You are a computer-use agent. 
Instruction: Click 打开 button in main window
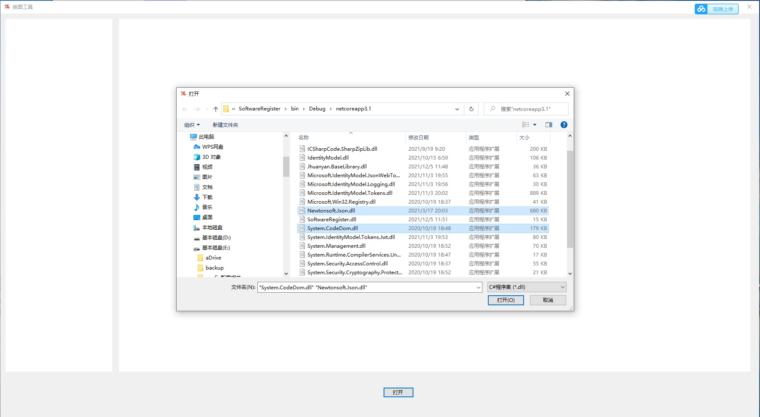pyautogui.click(x=398, y=392)
